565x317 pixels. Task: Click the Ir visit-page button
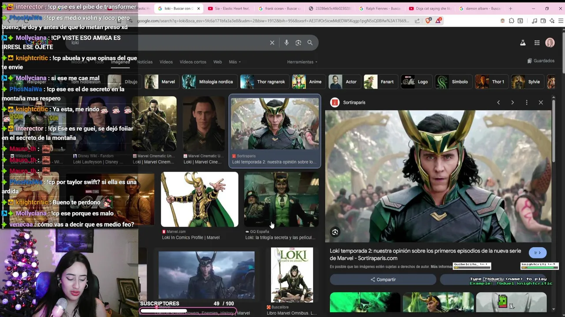point(537,253)
